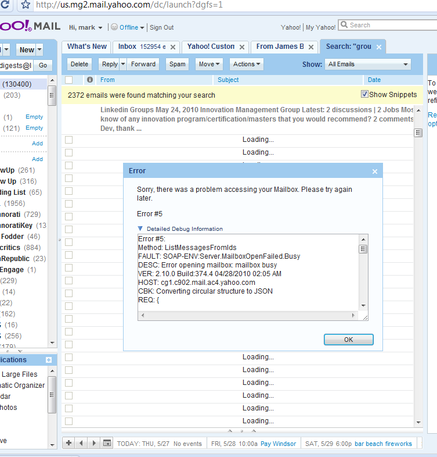
Task: Open bar beach fireworks event
Action: [x=383, y=444]
